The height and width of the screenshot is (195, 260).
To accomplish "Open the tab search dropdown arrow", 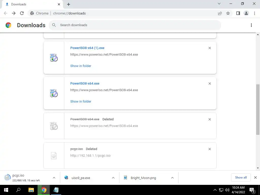I will [x=219, y=4].
